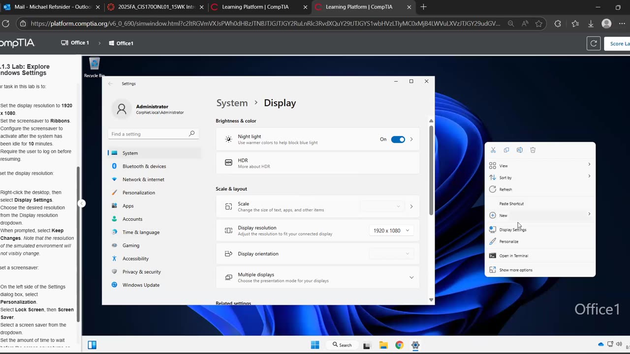The image size is (630, 354).
Task: Click the Settings window scrollbar
Action: tap(431, 171)
